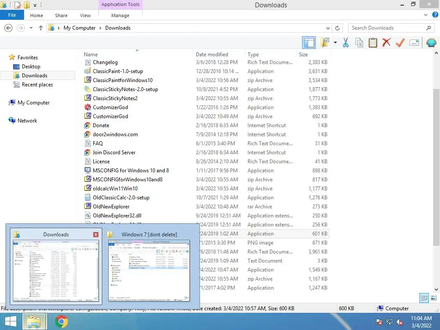Go up one folder level
The height and width of the screenshot is (330, 440).
tap(41, 28)
